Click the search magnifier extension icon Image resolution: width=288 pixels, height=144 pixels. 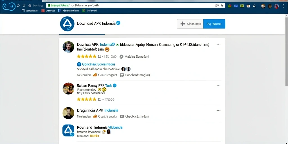254,6
